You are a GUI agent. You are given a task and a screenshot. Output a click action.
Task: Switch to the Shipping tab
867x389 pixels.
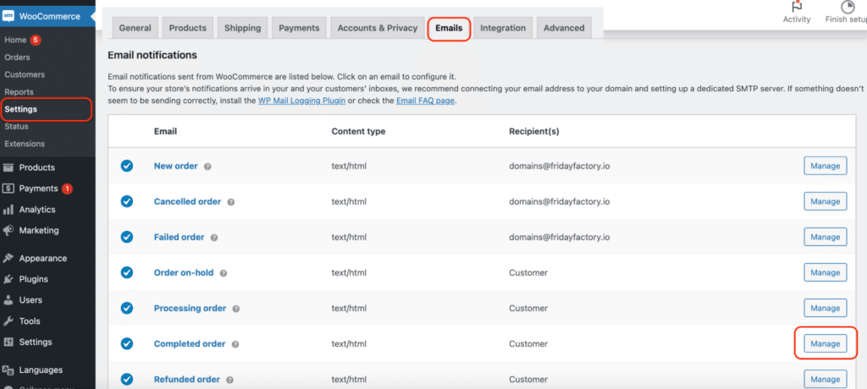pos(242,28)
